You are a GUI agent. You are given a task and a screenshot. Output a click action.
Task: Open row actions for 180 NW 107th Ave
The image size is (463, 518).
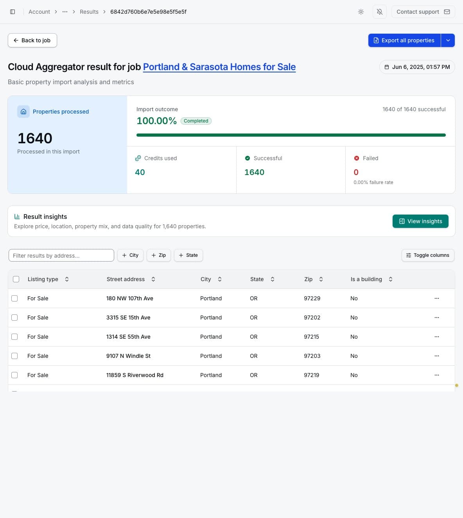click(437, 298)
